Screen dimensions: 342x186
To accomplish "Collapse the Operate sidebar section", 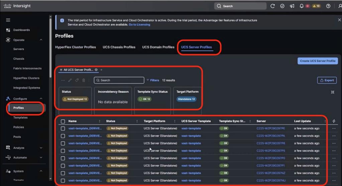I will point(41,40).
